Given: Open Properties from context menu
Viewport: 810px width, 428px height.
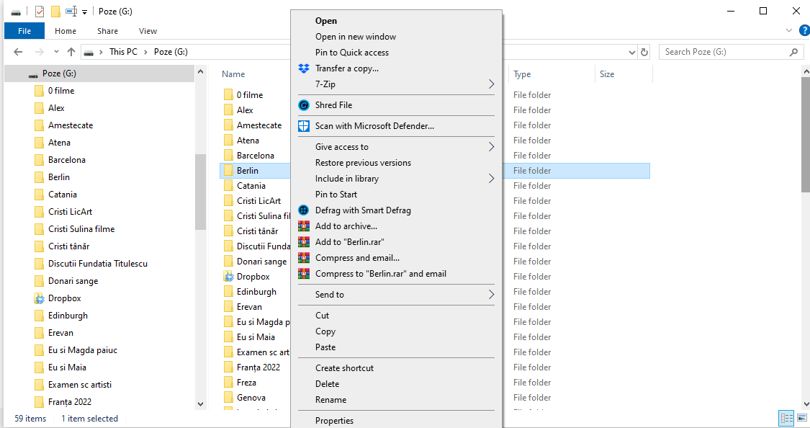Looking at the screenshot, I should click(334, 421).
